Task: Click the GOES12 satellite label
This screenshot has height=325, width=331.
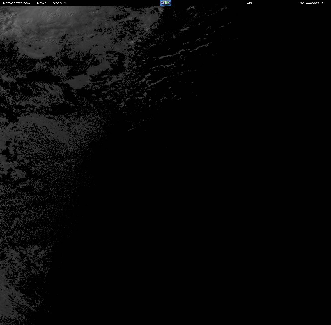Action: pos(59,3)
